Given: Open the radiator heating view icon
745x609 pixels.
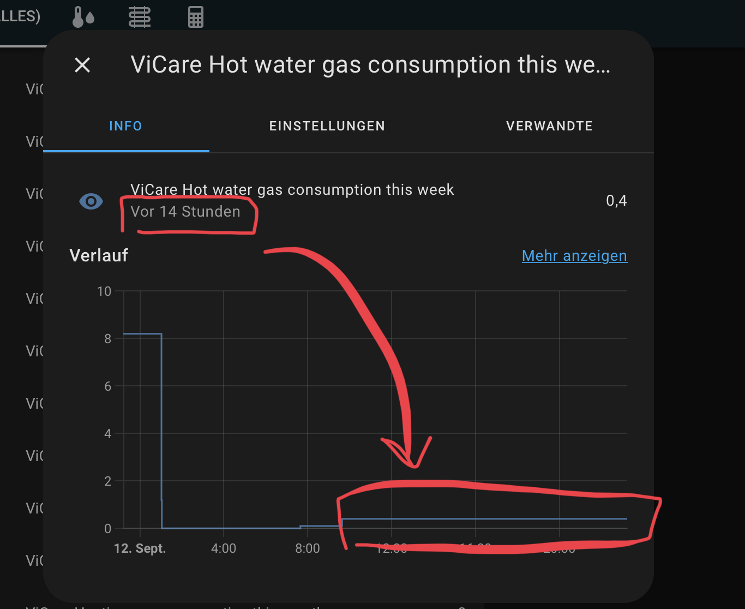Looking at the screenshot, I should [140, 17].
